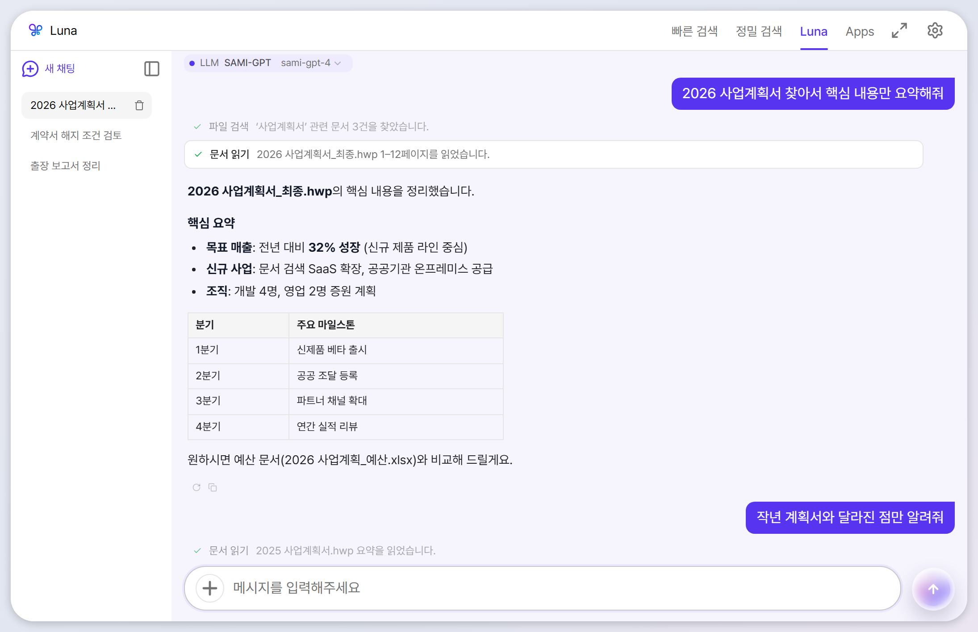Click the 2분기 table cell
The image size is (978, 632).
click(238, 376)
